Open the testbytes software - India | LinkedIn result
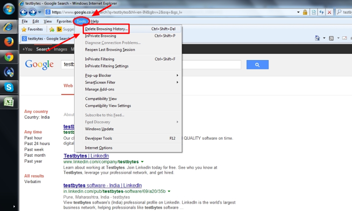352x211 pixels. click(103, 186)
